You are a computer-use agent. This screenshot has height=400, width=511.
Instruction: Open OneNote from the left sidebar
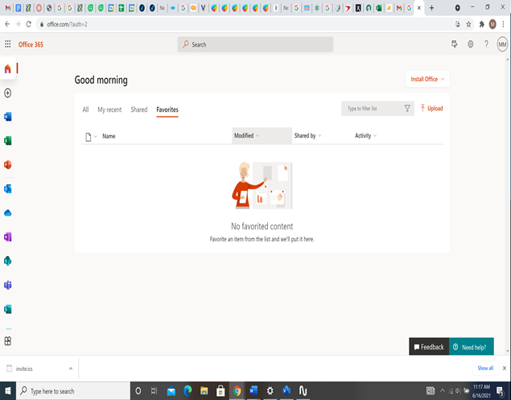(x=8, y=237)
